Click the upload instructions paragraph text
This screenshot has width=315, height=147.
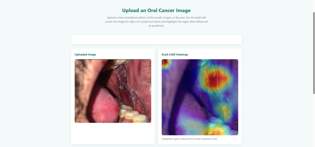pos(156,22)
